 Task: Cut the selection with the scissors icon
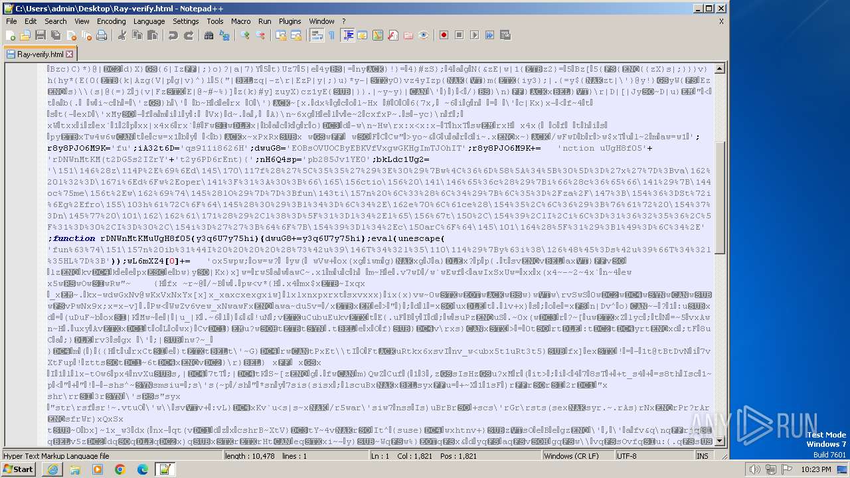point(122,35)
